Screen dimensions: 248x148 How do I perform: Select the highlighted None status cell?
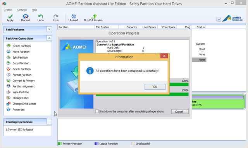pos(199,60)
